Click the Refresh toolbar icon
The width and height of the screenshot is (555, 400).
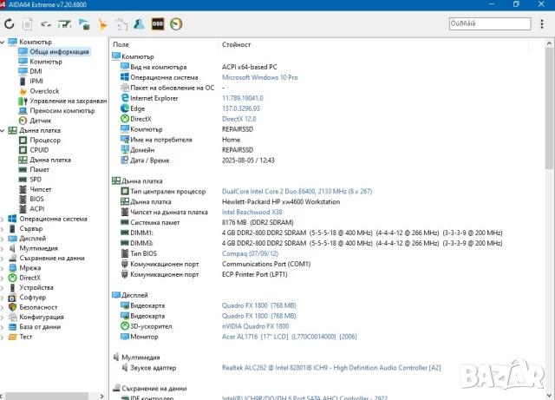coord(10,24)
